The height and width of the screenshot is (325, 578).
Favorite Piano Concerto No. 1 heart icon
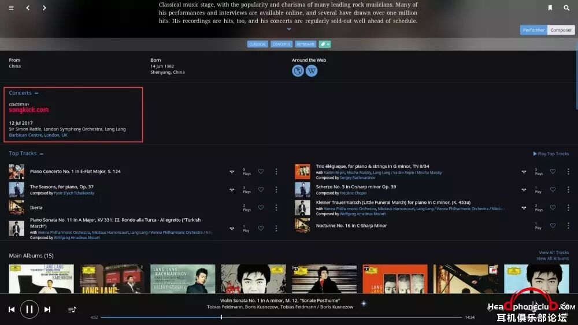(x=261, y=171)
